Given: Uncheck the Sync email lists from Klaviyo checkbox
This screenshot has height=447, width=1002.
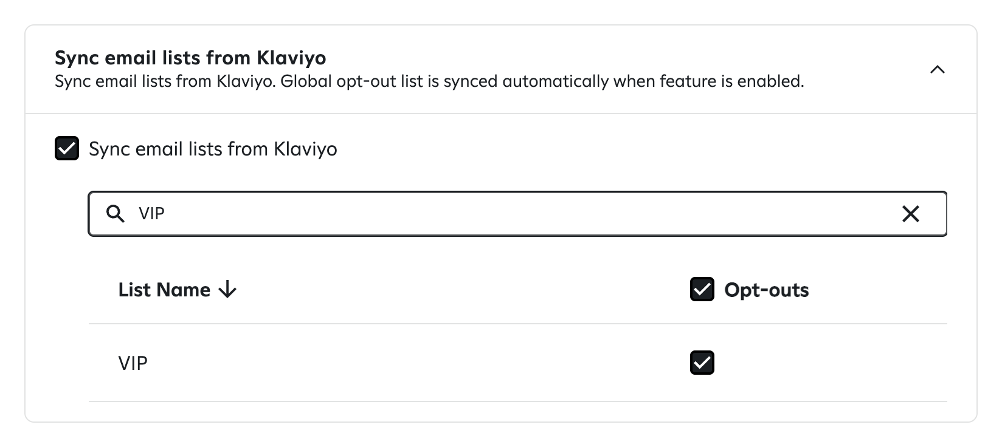Looking at the screenshot, I should 67,148.
